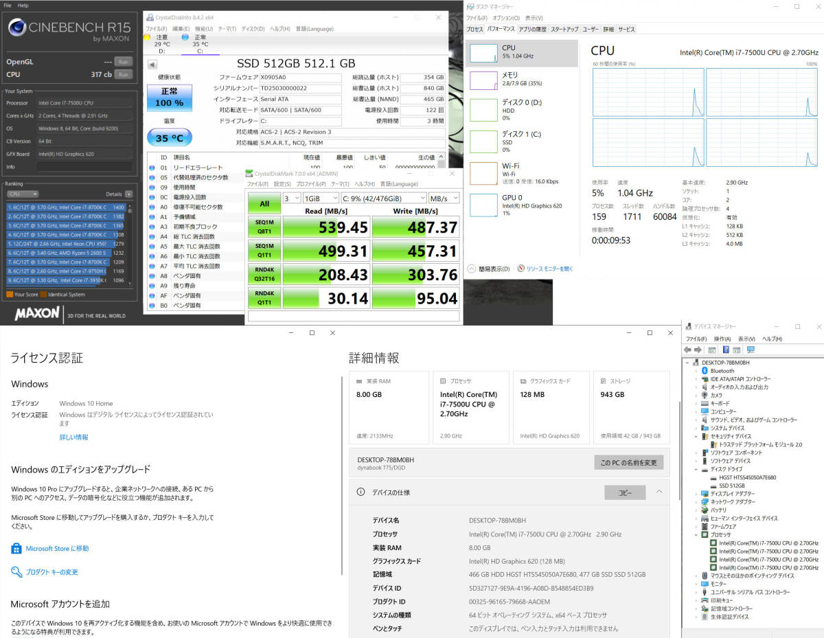Click the blue status orb for リードエラーレート row

pos(152,168)
